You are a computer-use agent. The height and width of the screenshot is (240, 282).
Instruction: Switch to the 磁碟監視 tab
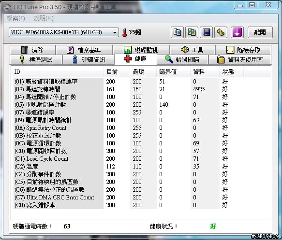click(141, 50)
